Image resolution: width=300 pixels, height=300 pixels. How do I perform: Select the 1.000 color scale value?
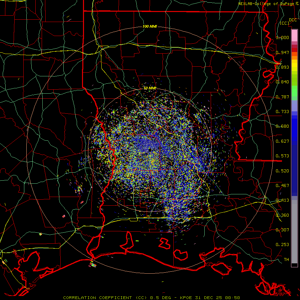282,38
